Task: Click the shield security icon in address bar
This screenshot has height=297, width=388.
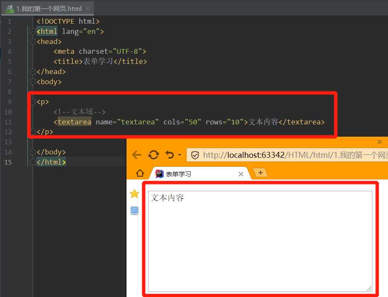Action: (195, 155)
